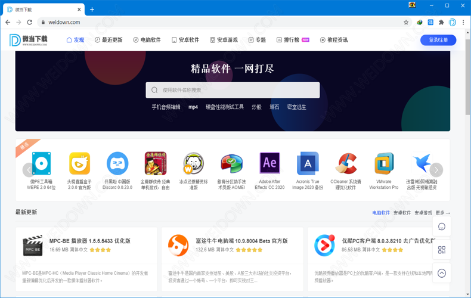
Task: Open the CCleaner app icon
Action: tap(346, 163)
